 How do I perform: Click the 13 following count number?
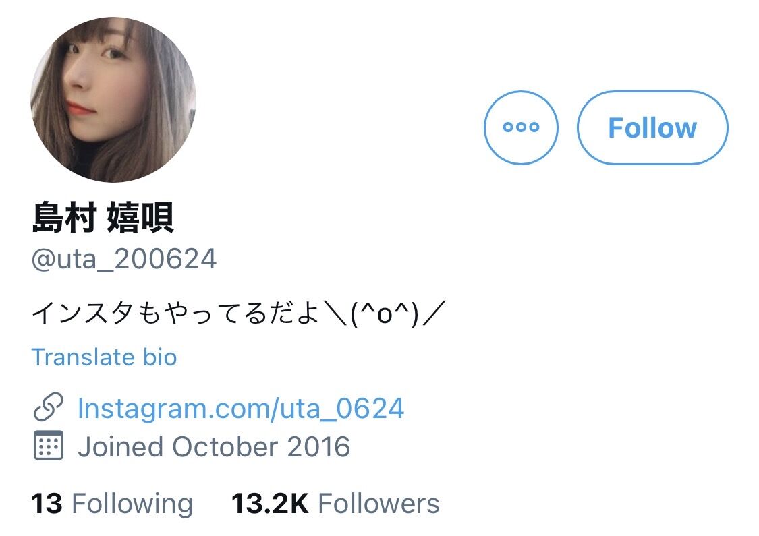pyautogui.click(x=47, y=504)
